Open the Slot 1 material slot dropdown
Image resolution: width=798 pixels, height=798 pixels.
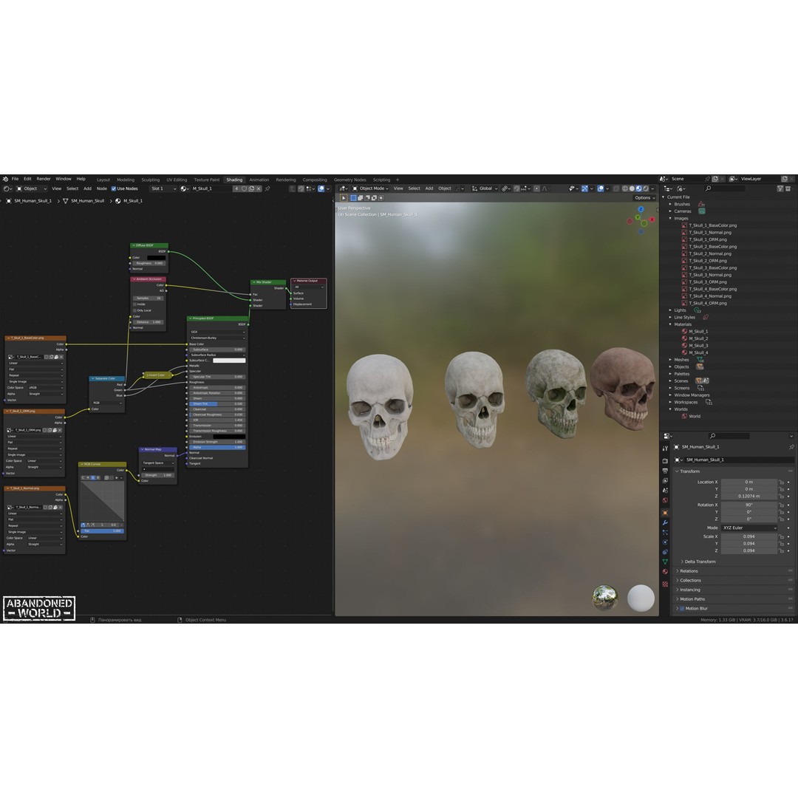point(163,189)
